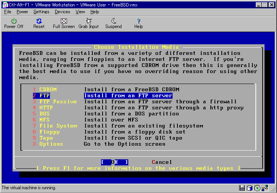Click the Cancel button in installer
Screen dimensions: 277x193
[162, 162]
